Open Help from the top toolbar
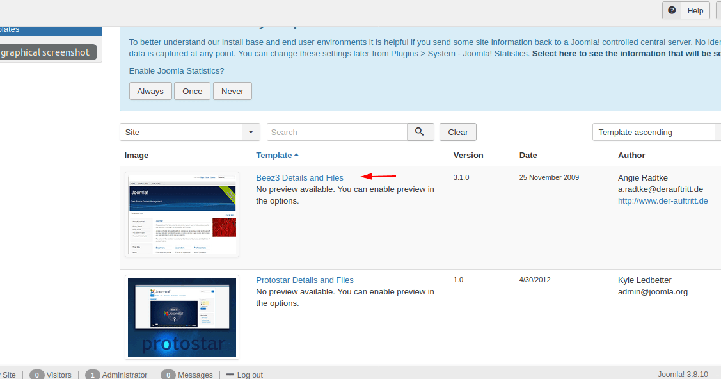This screenshot has height=379, width=721. click(688, 10)
